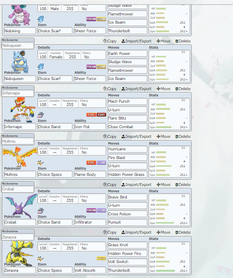Select Crobat's Choice Band item field
This screenshot has width=233, height=278.
(55, 222)
